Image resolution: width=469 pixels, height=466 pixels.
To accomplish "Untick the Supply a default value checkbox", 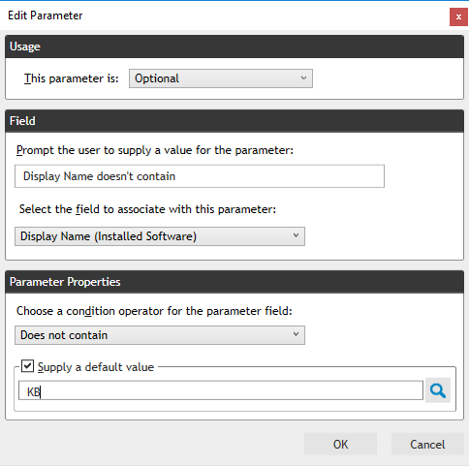I will (27, 366).
